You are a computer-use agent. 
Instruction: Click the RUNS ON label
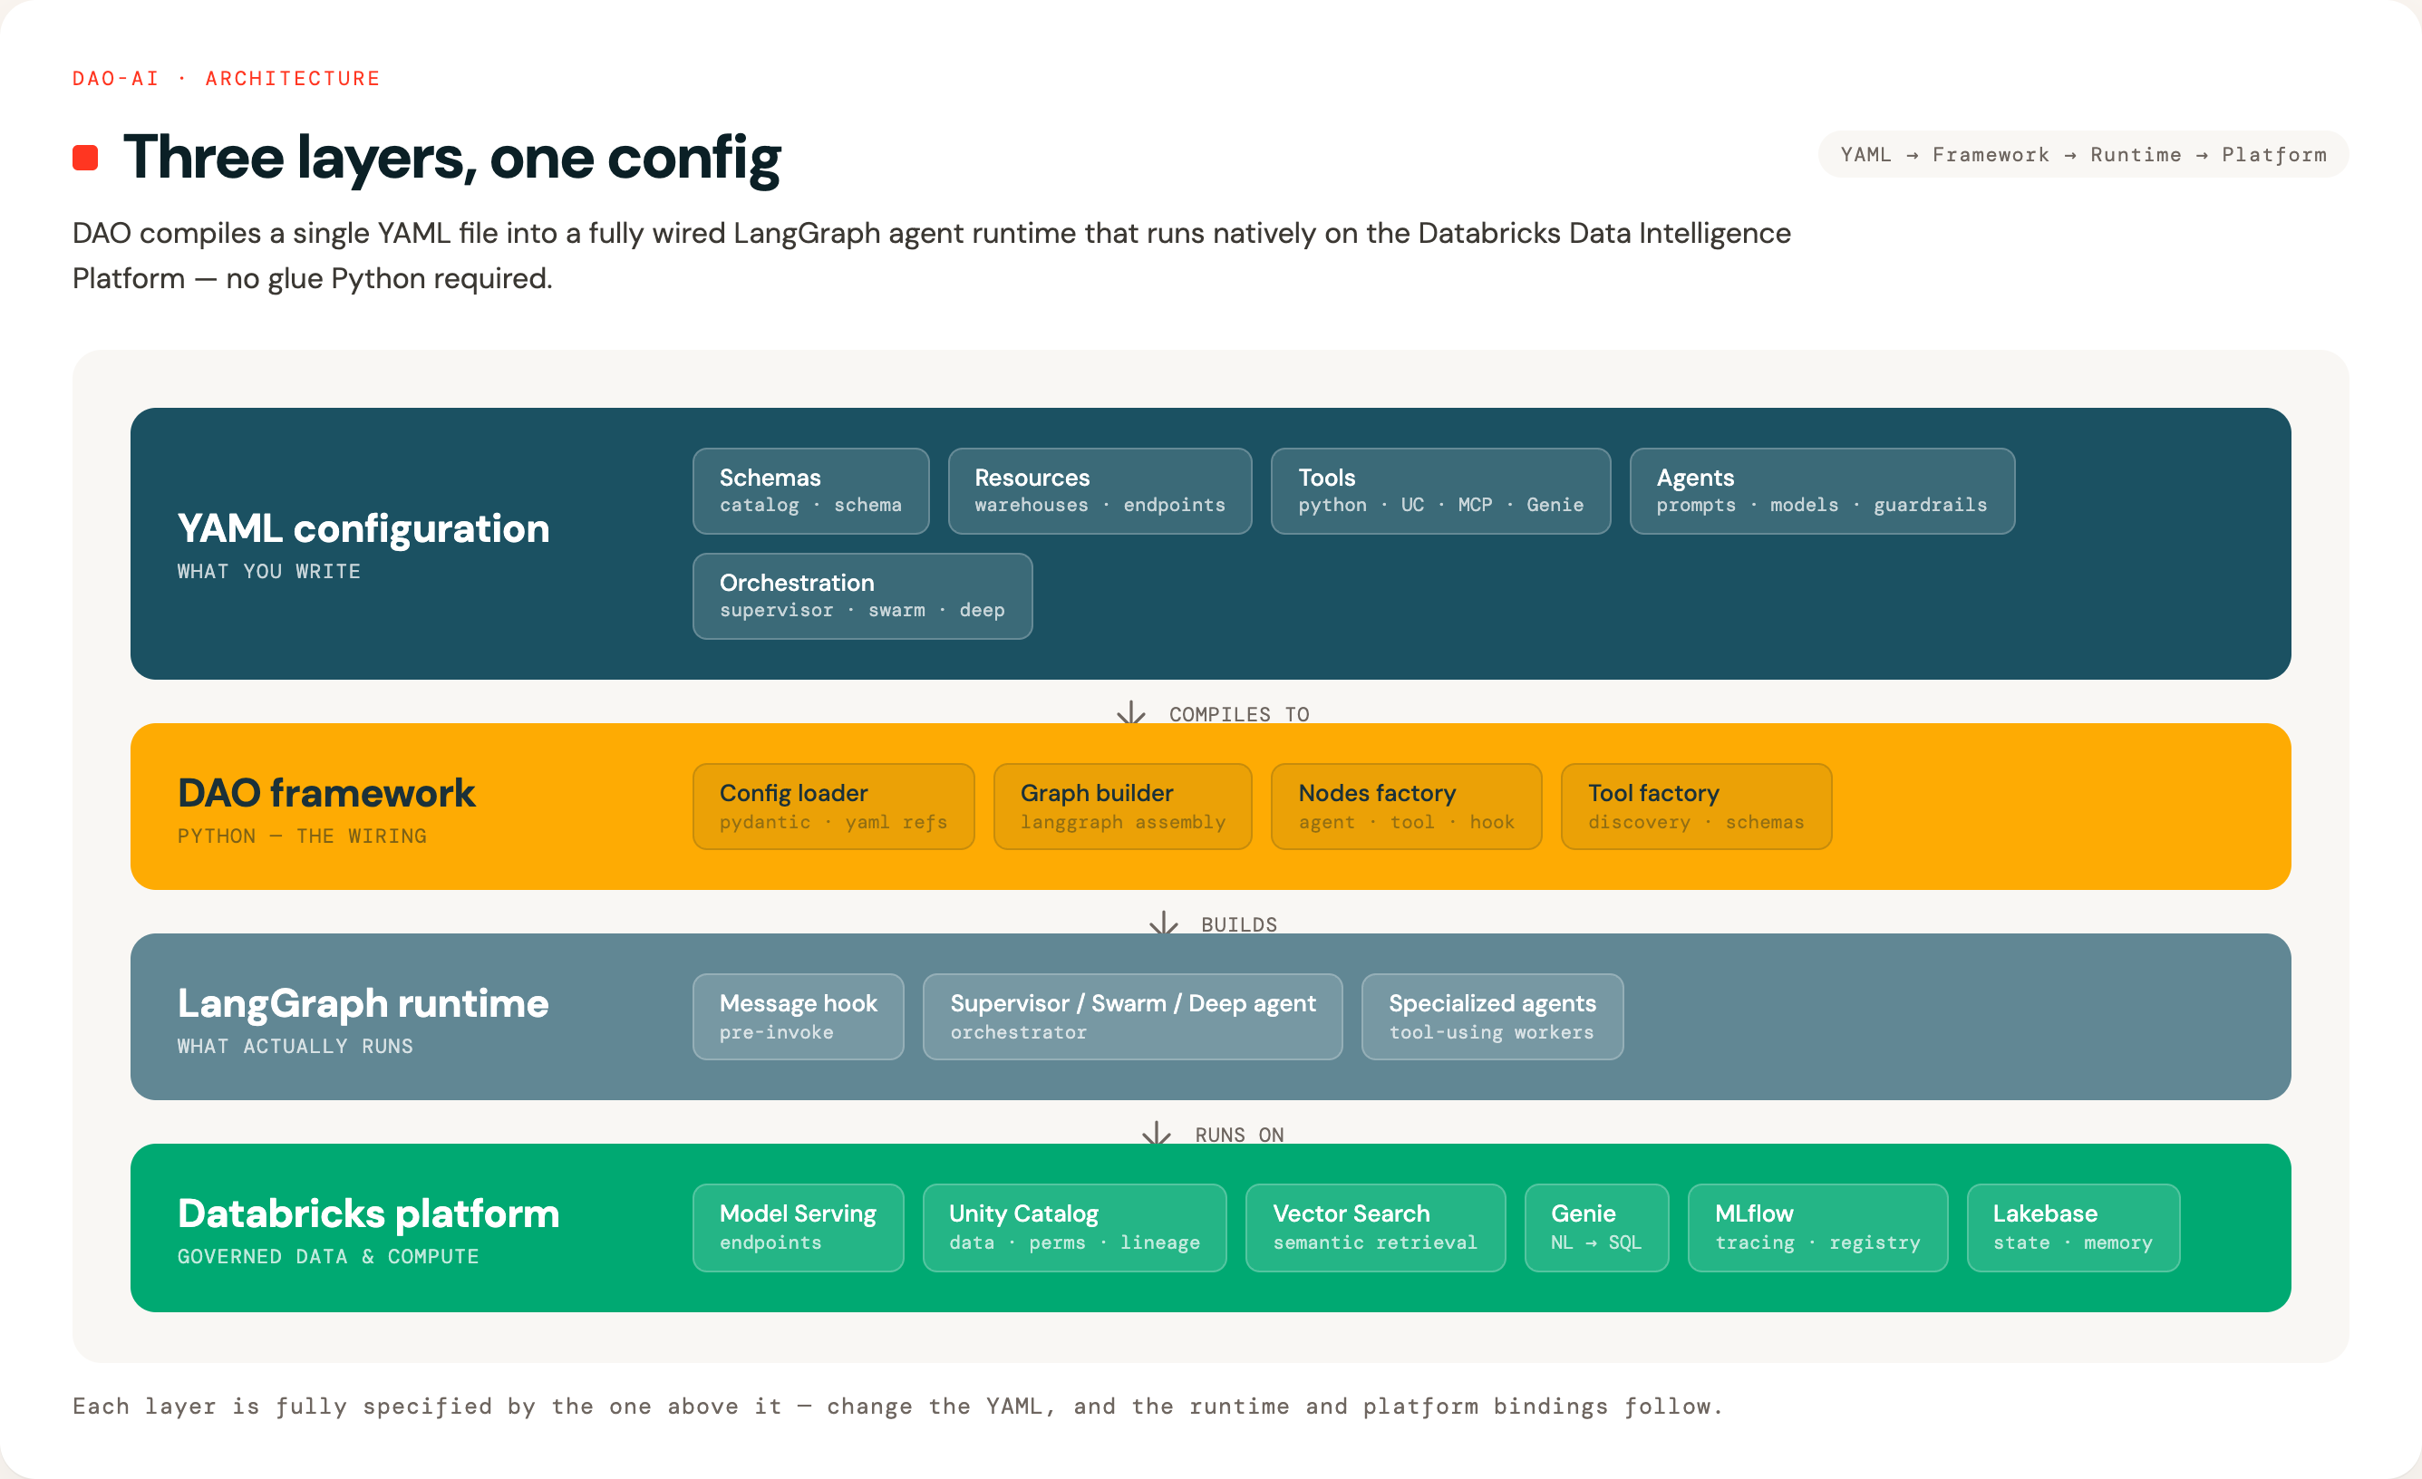point(1238,1135)
